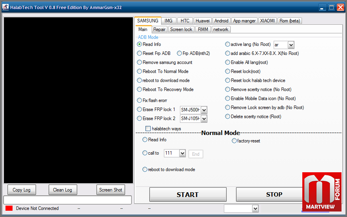The width and height of the screenshot is (347, 217).
Task: Select ADB reboot to download mode
Action: 139,80
